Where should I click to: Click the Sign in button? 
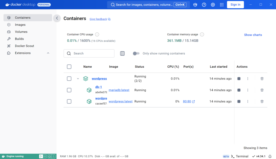point(235,5)
